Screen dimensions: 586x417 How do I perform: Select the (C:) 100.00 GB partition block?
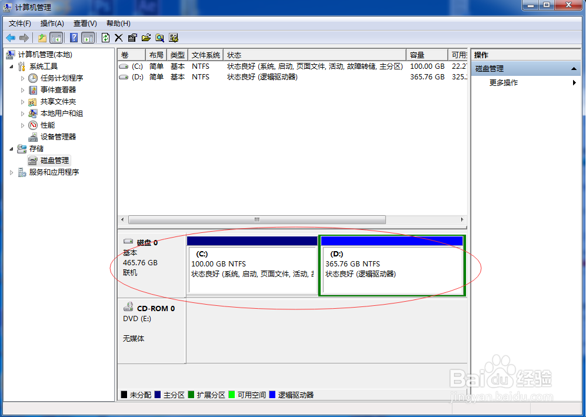click(252, 266)
